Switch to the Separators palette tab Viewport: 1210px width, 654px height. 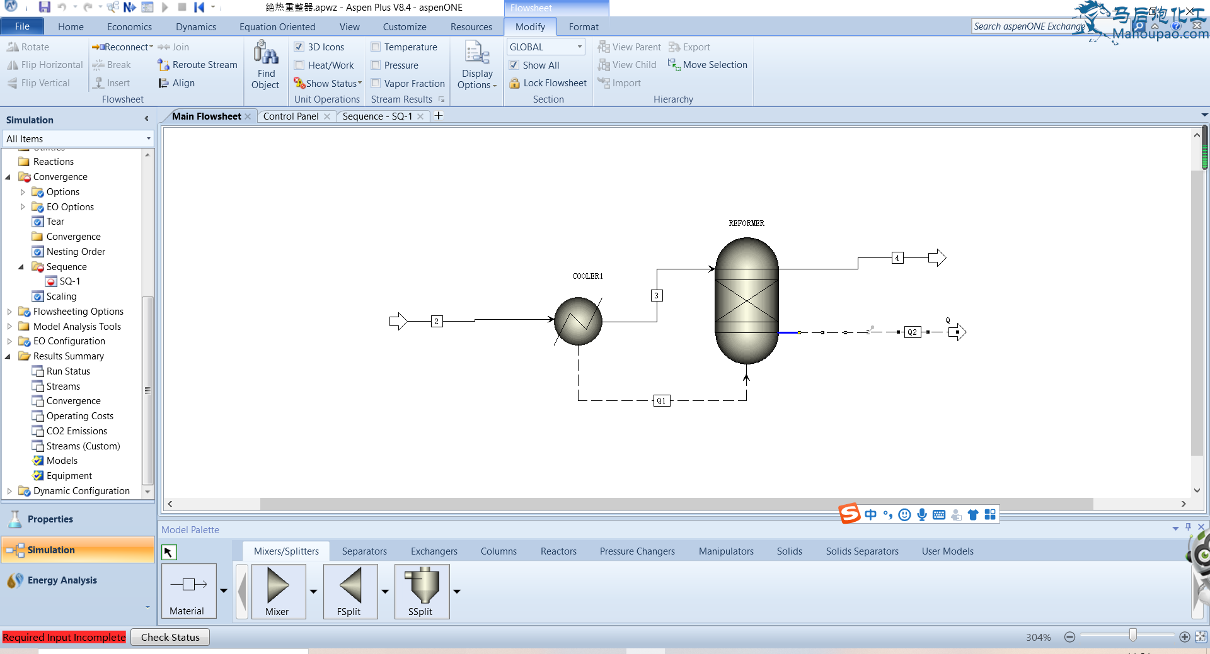click(364, 551)
